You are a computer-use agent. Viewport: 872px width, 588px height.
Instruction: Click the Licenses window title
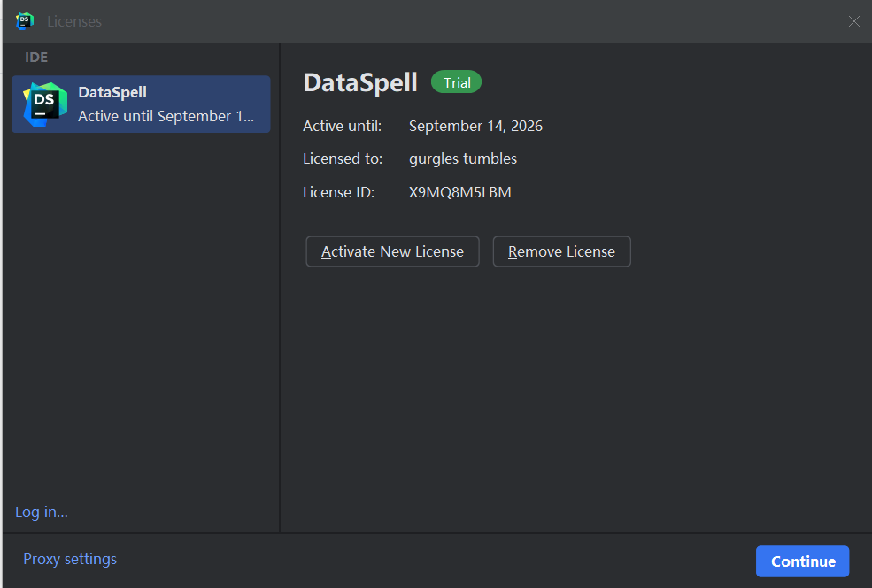click(74, 21)
